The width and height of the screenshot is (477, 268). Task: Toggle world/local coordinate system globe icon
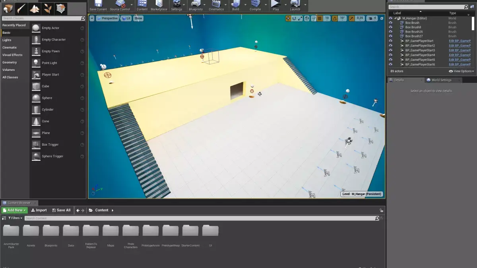[x=308, y=18]
